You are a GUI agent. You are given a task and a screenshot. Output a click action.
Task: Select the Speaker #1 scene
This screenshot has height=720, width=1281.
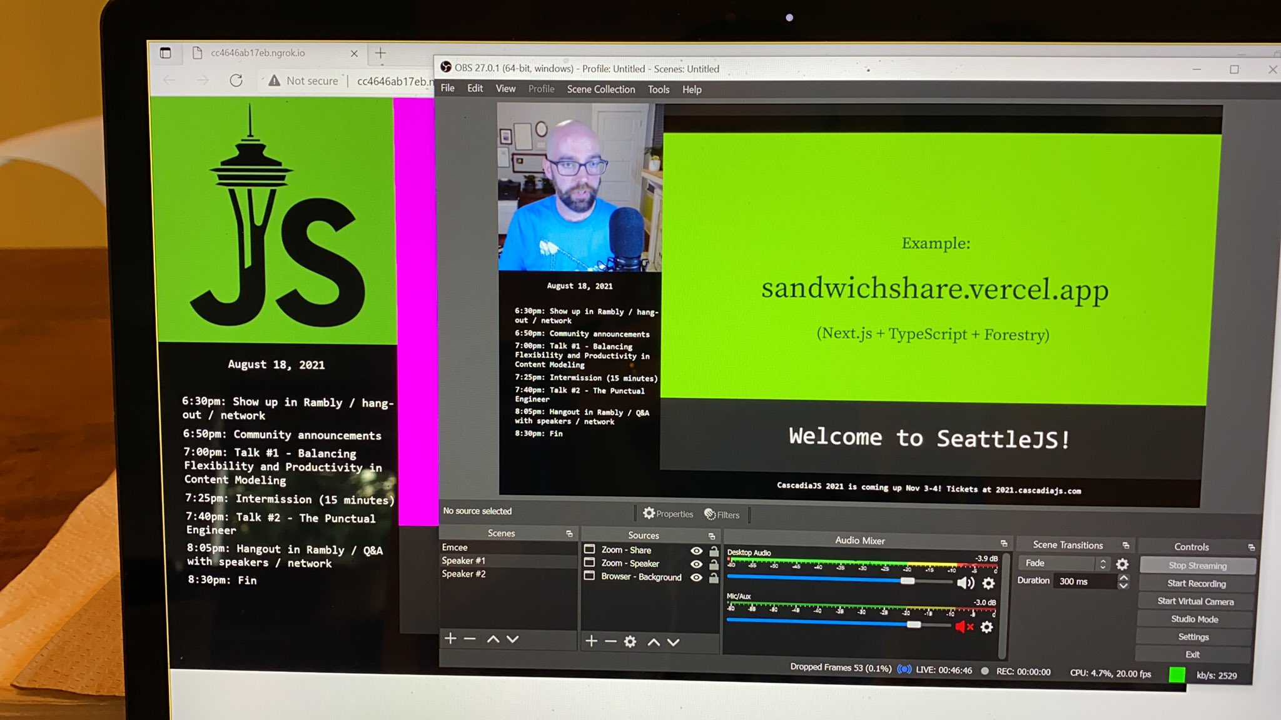coord(507,561)
